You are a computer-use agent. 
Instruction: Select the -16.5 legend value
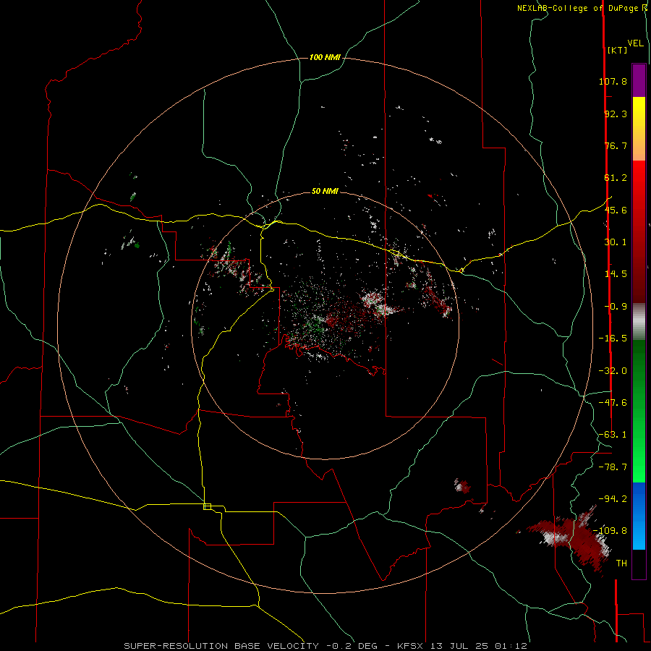pyautogui.click(x=613, y=339)
